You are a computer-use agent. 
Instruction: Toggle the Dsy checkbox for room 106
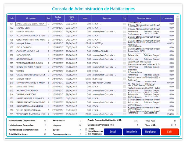124,43
